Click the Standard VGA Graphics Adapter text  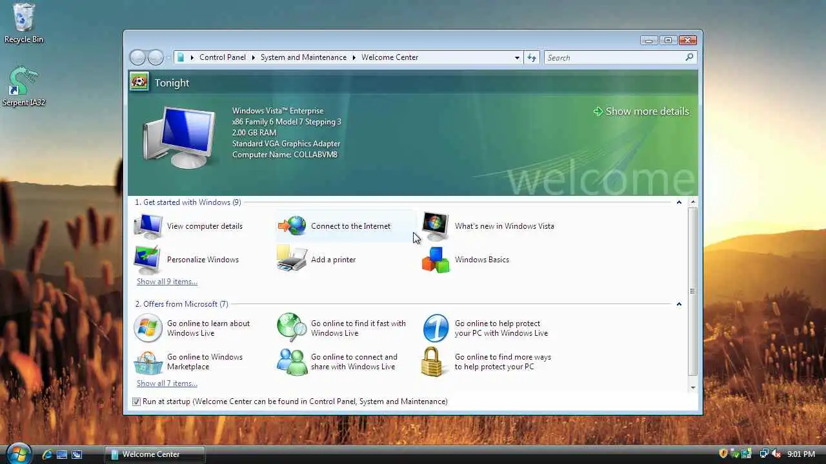pos(286,144)
